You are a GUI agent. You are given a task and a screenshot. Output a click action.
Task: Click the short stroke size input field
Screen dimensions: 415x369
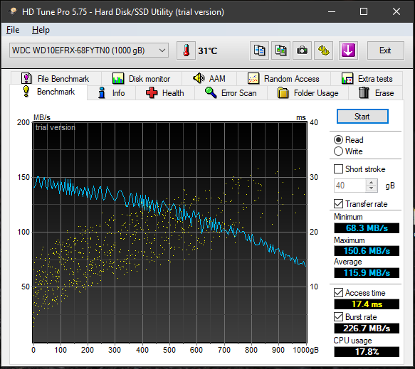(350, 186)
